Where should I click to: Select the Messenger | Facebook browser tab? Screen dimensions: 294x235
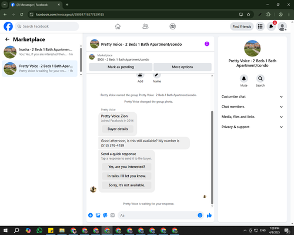[x=35, y=5]
